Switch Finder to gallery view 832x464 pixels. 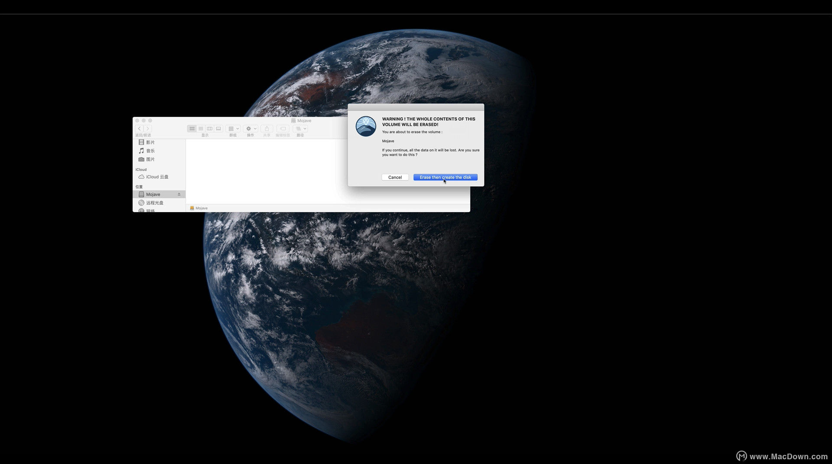(x=218, y=129)
